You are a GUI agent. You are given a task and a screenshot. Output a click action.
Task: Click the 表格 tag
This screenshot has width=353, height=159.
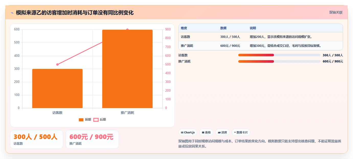pyautogui.click(x=206, y=132)
